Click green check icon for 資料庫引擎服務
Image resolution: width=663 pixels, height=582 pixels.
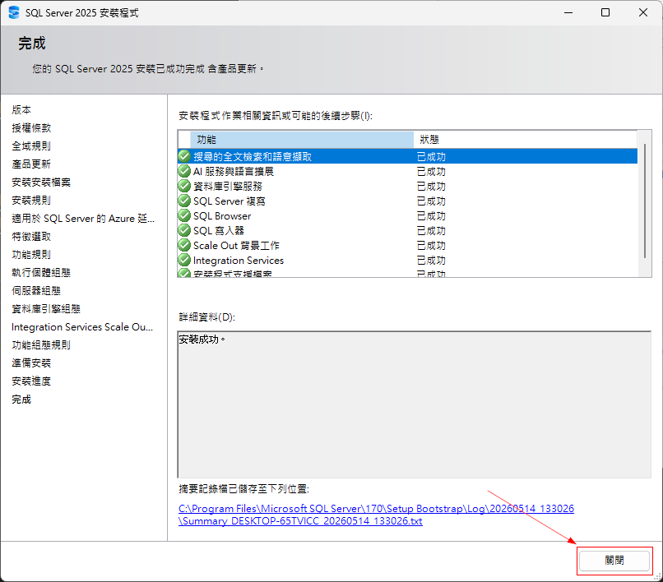coord(184,186)
